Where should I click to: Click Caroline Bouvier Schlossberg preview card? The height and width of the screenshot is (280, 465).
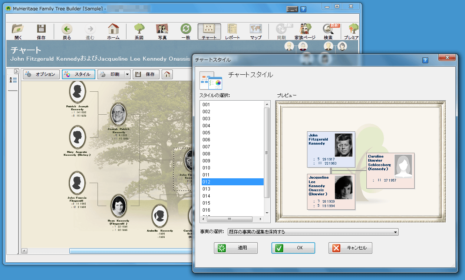click(390, 171)
